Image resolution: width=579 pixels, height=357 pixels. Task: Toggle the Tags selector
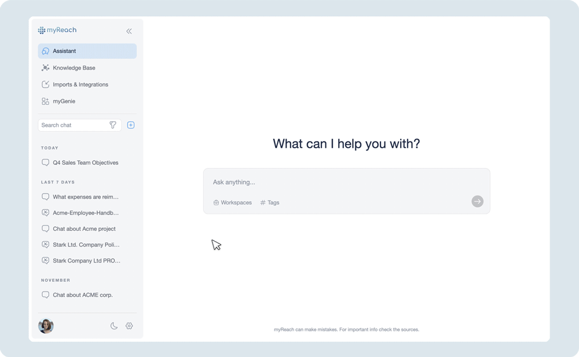pyautogui.click(x=269, y=202)
